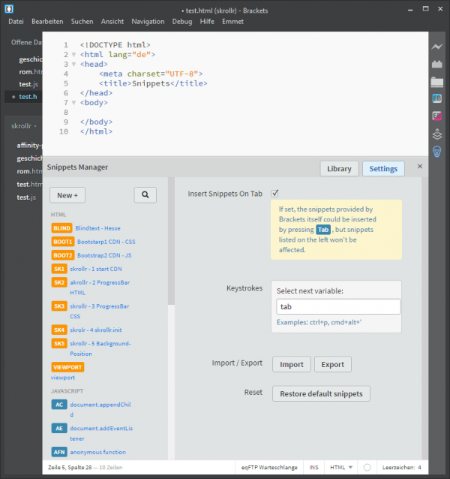Screen dimensions: 450x479
Task: Select the AFN snippet badge
Action: [x=59, y=452]
